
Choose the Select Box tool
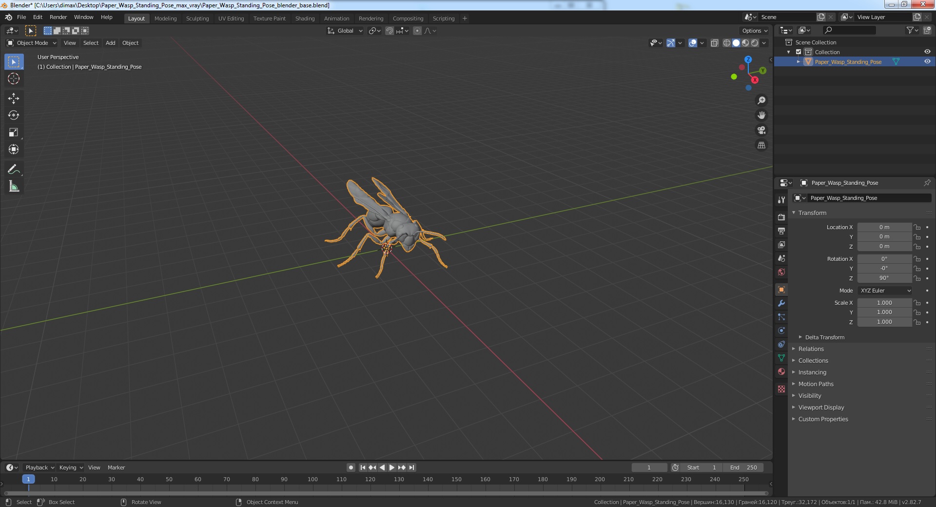point(14,62)
